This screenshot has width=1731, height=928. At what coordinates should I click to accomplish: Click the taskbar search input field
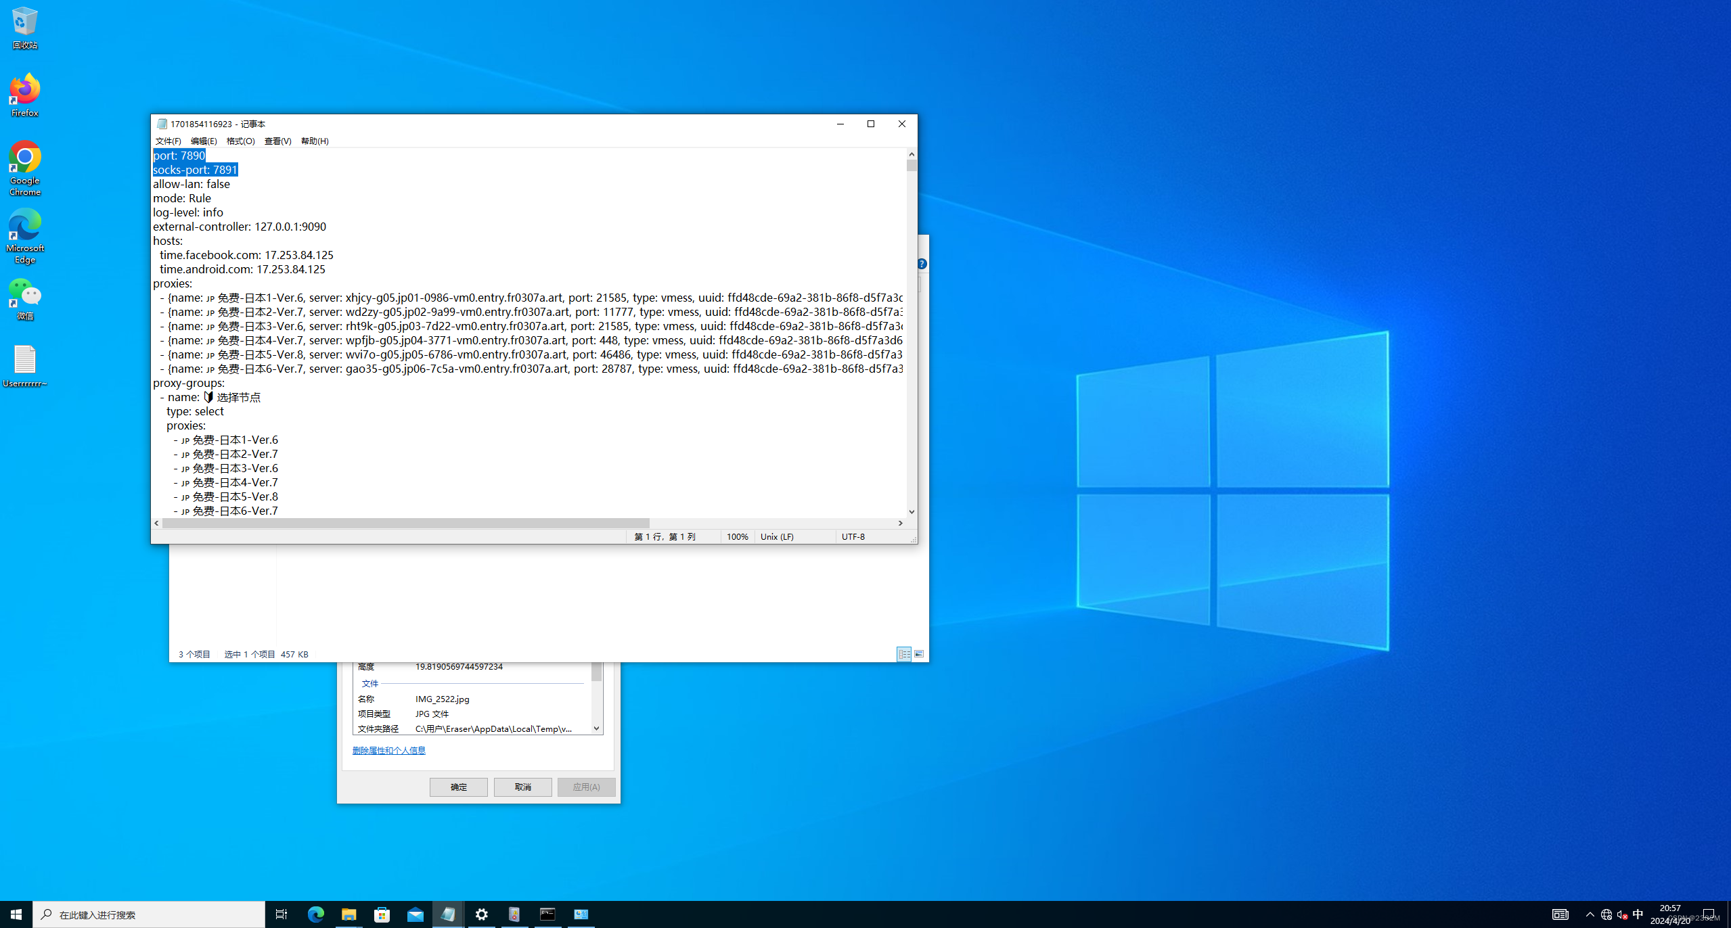[x=149, y=914]
